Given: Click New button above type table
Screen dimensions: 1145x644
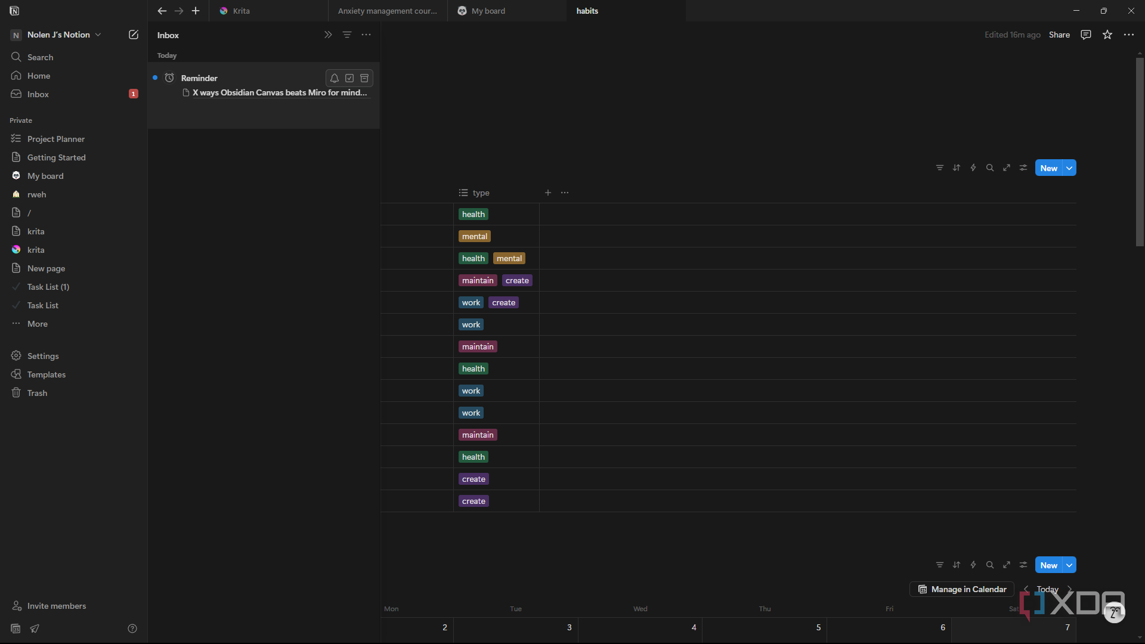Looking at the screenshot, I should 1049,168.
